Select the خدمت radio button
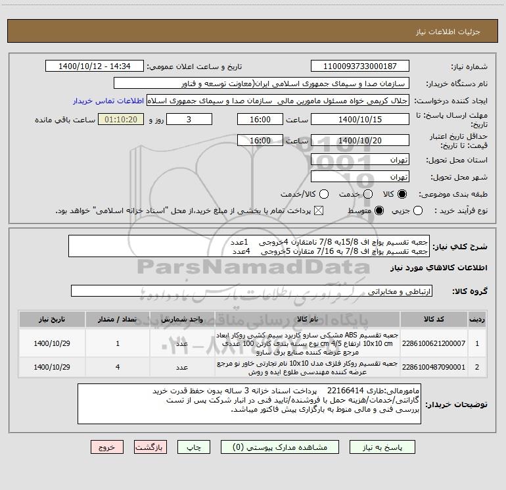The image size is (506, 490). click(368, 194)
